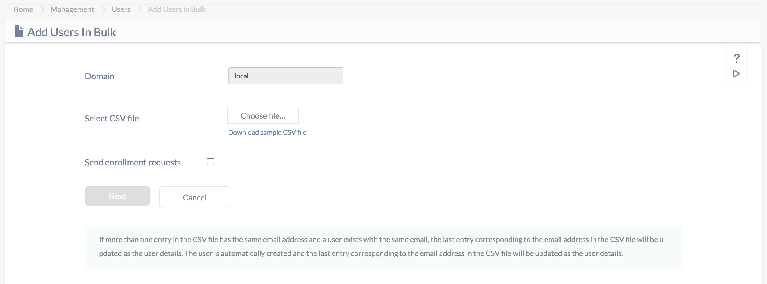This screenshot has height=284, width=767.
Task: Enable the Send enrollment requests checkbox
Action: click(211, 162)
